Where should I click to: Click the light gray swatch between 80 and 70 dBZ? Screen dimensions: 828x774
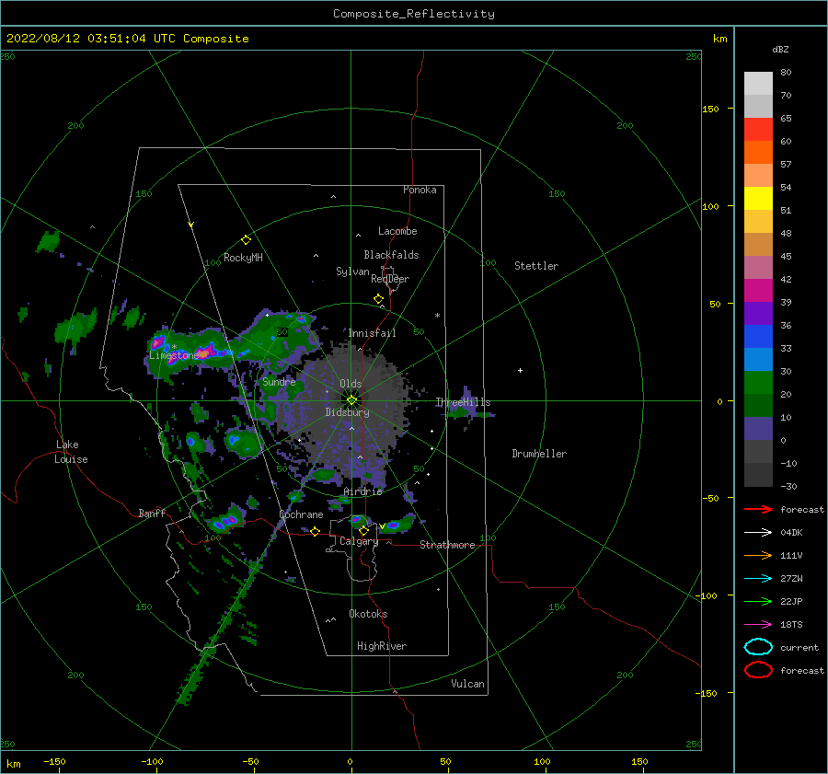(x=758, y=84)
